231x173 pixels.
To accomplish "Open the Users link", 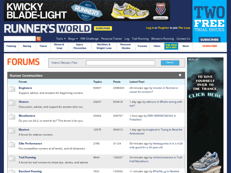I will click(55, 63).
